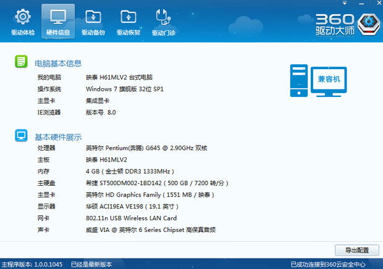Click the 版本号 8.0 IE browser value
The width and height of the screenshot is (383, 269).
pyautogui.click(x=101, y=112)
